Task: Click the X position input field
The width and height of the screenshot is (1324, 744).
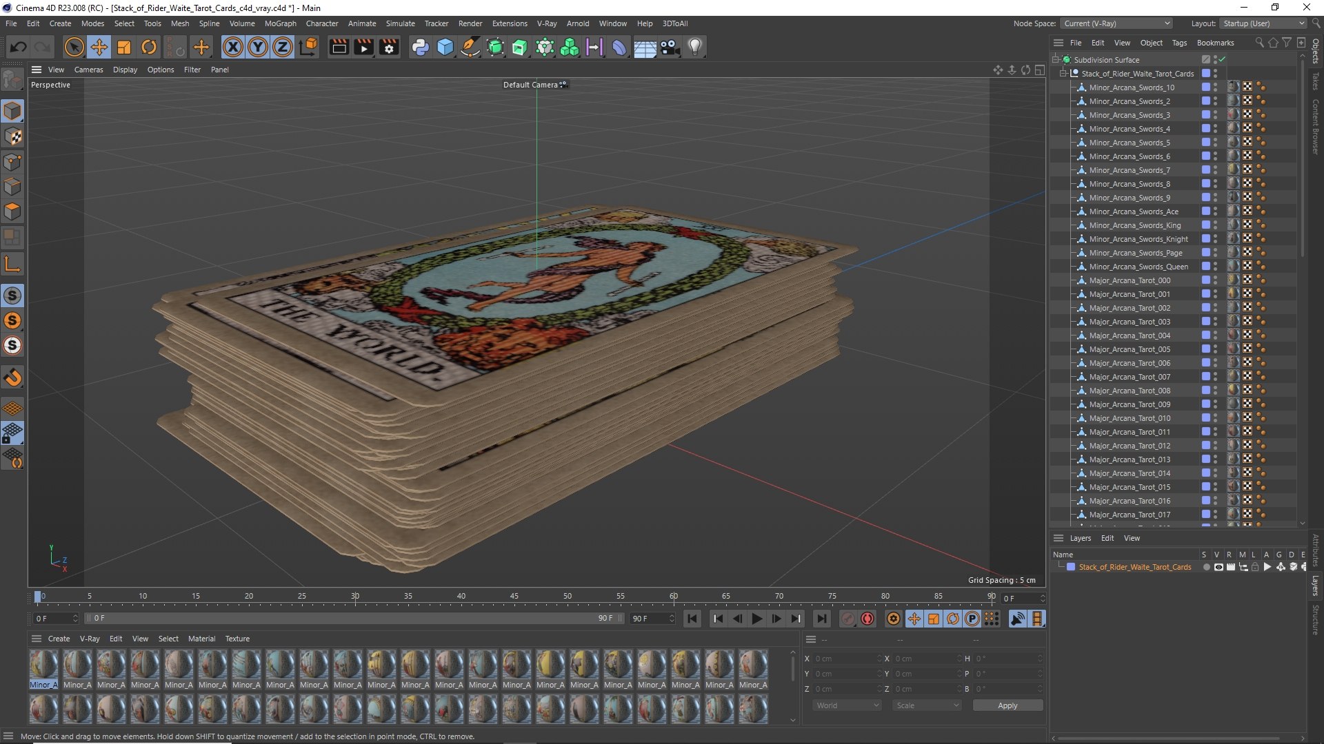Action: pos(846,659)
